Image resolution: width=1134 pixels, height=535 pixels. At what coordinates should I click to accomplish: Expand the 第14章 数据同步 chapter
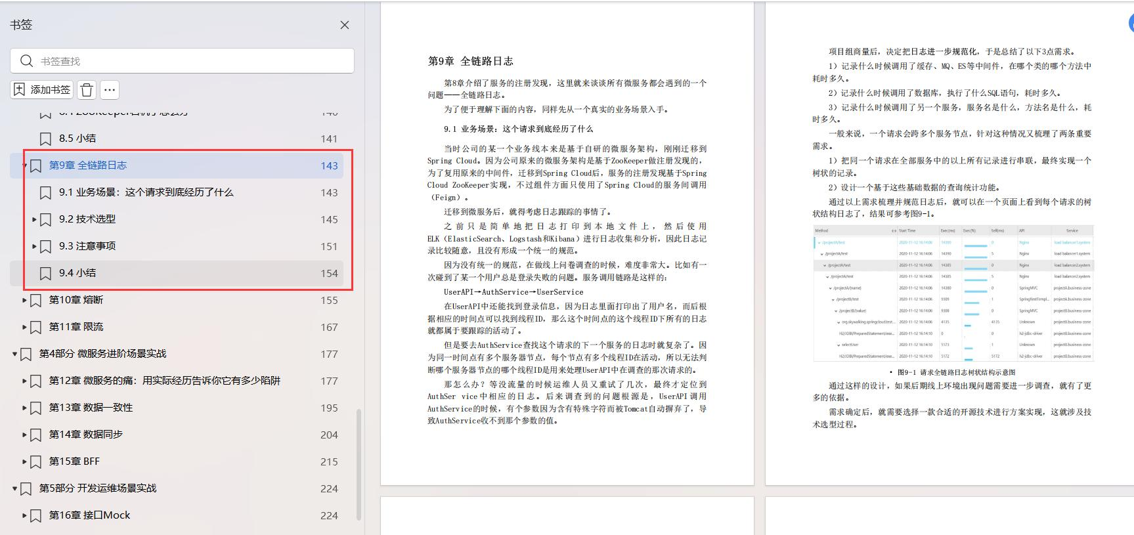point(25,435)
